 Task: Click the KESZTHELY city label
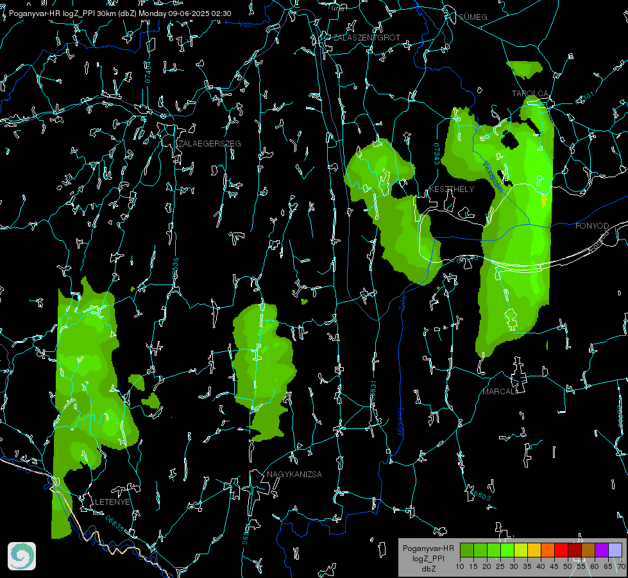pyautogui.click(x=452, y=189)
